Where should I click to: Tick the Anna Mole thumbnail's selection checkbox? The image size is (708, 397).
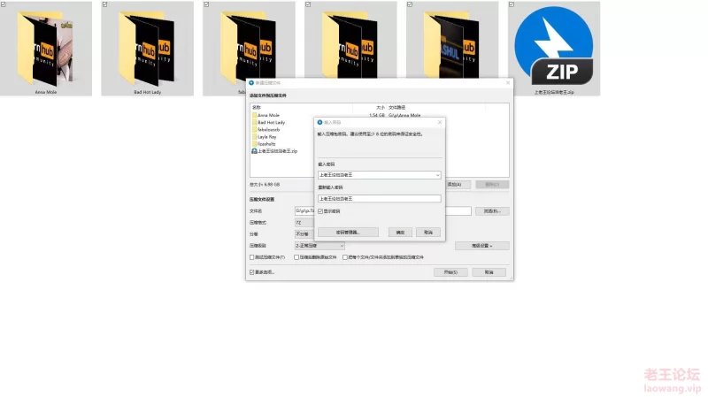pos(4,4)
